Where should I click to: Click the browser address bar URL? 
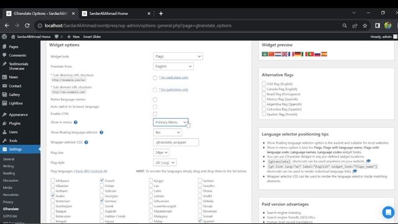tap(138, 26)
